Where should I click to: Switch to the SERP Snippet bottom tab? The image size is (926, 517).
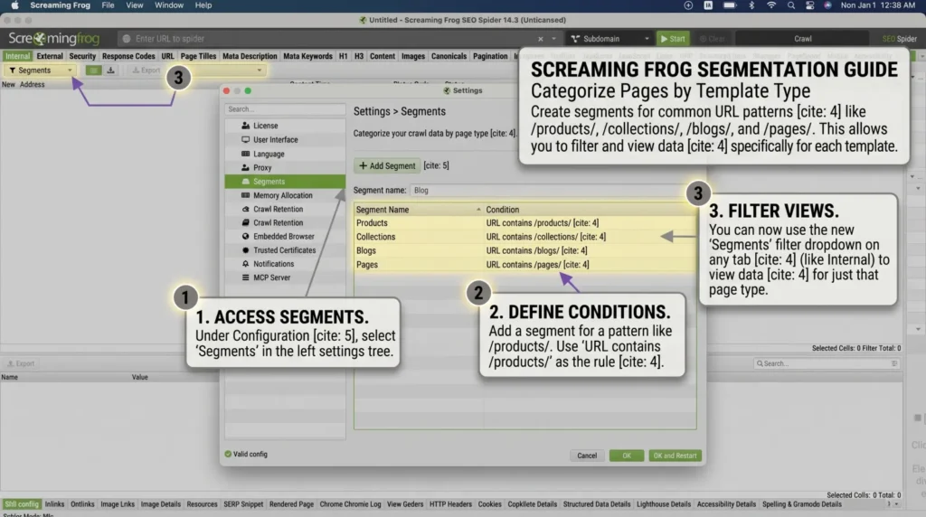point(243,504)
